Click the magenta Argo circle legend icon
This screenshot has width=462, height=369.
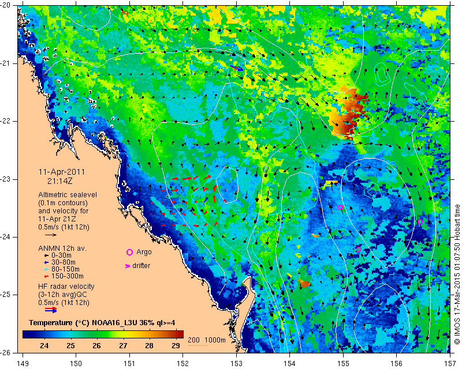pyautogui.click(x=129, y=252)
